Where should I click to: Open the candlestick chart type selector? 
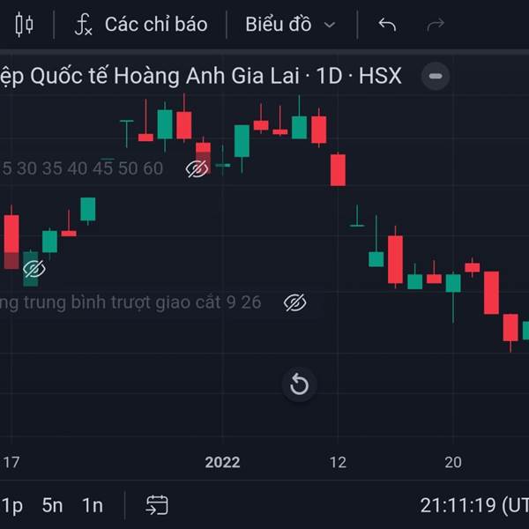24,25
